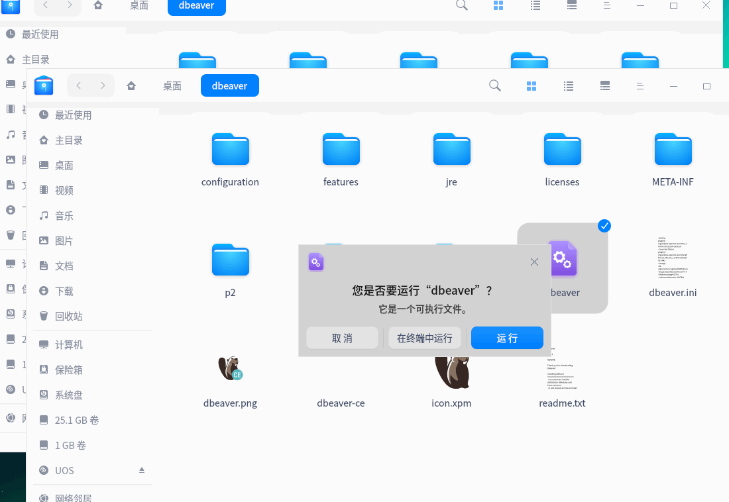Open 系统盘 in front window sidebar

tap(68, 395)
